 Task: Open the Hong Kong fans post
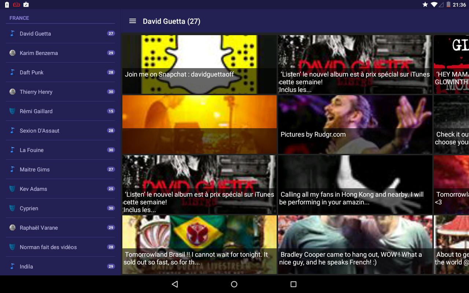click(x=355, y=185)
